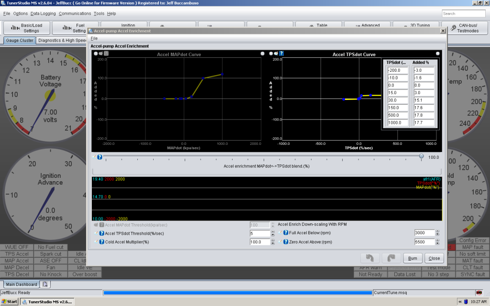Click the help icon on Accel TPSdot Curve
The image size is (490, 306).
point(282,54)
